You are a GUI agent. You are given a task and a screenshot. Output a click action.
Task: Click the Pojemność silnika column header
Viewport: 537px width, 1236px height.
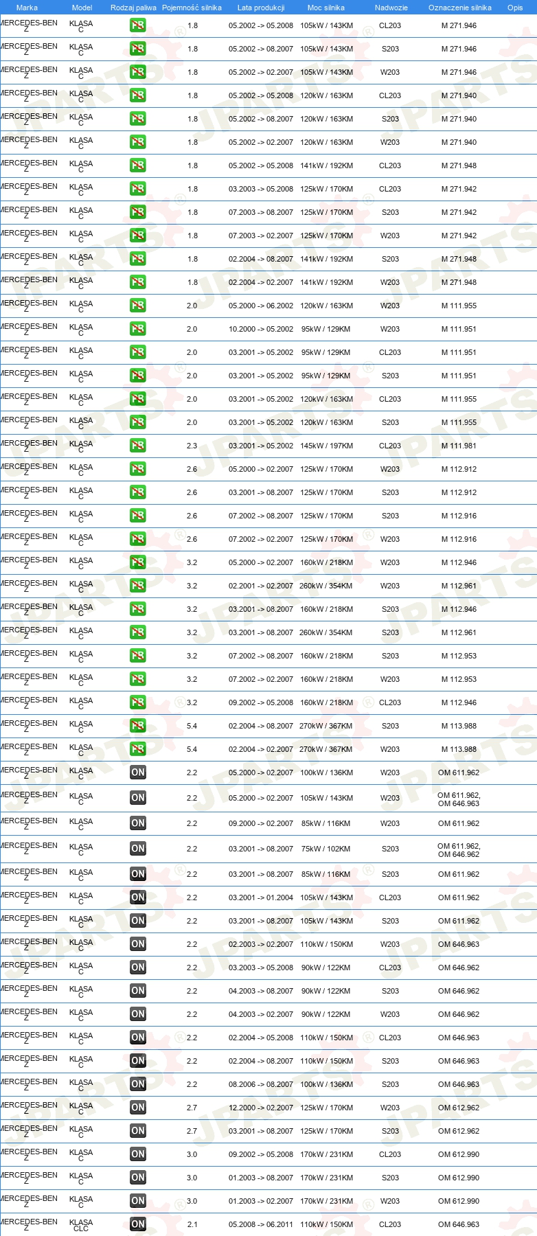[x=192, y=8]
